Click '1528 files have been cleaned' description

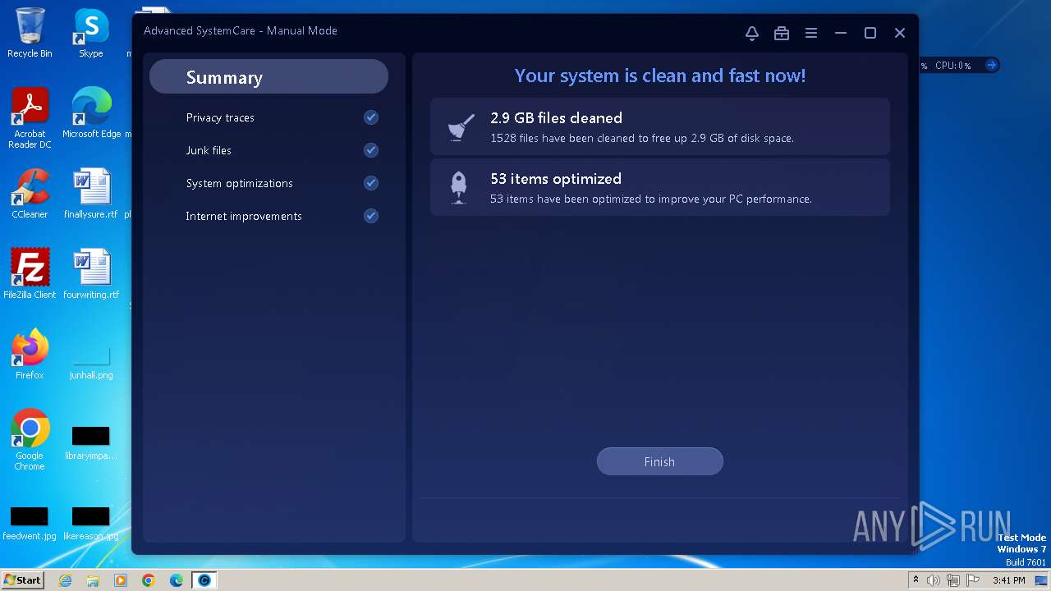pyautogui.click(x=642, y=138)
